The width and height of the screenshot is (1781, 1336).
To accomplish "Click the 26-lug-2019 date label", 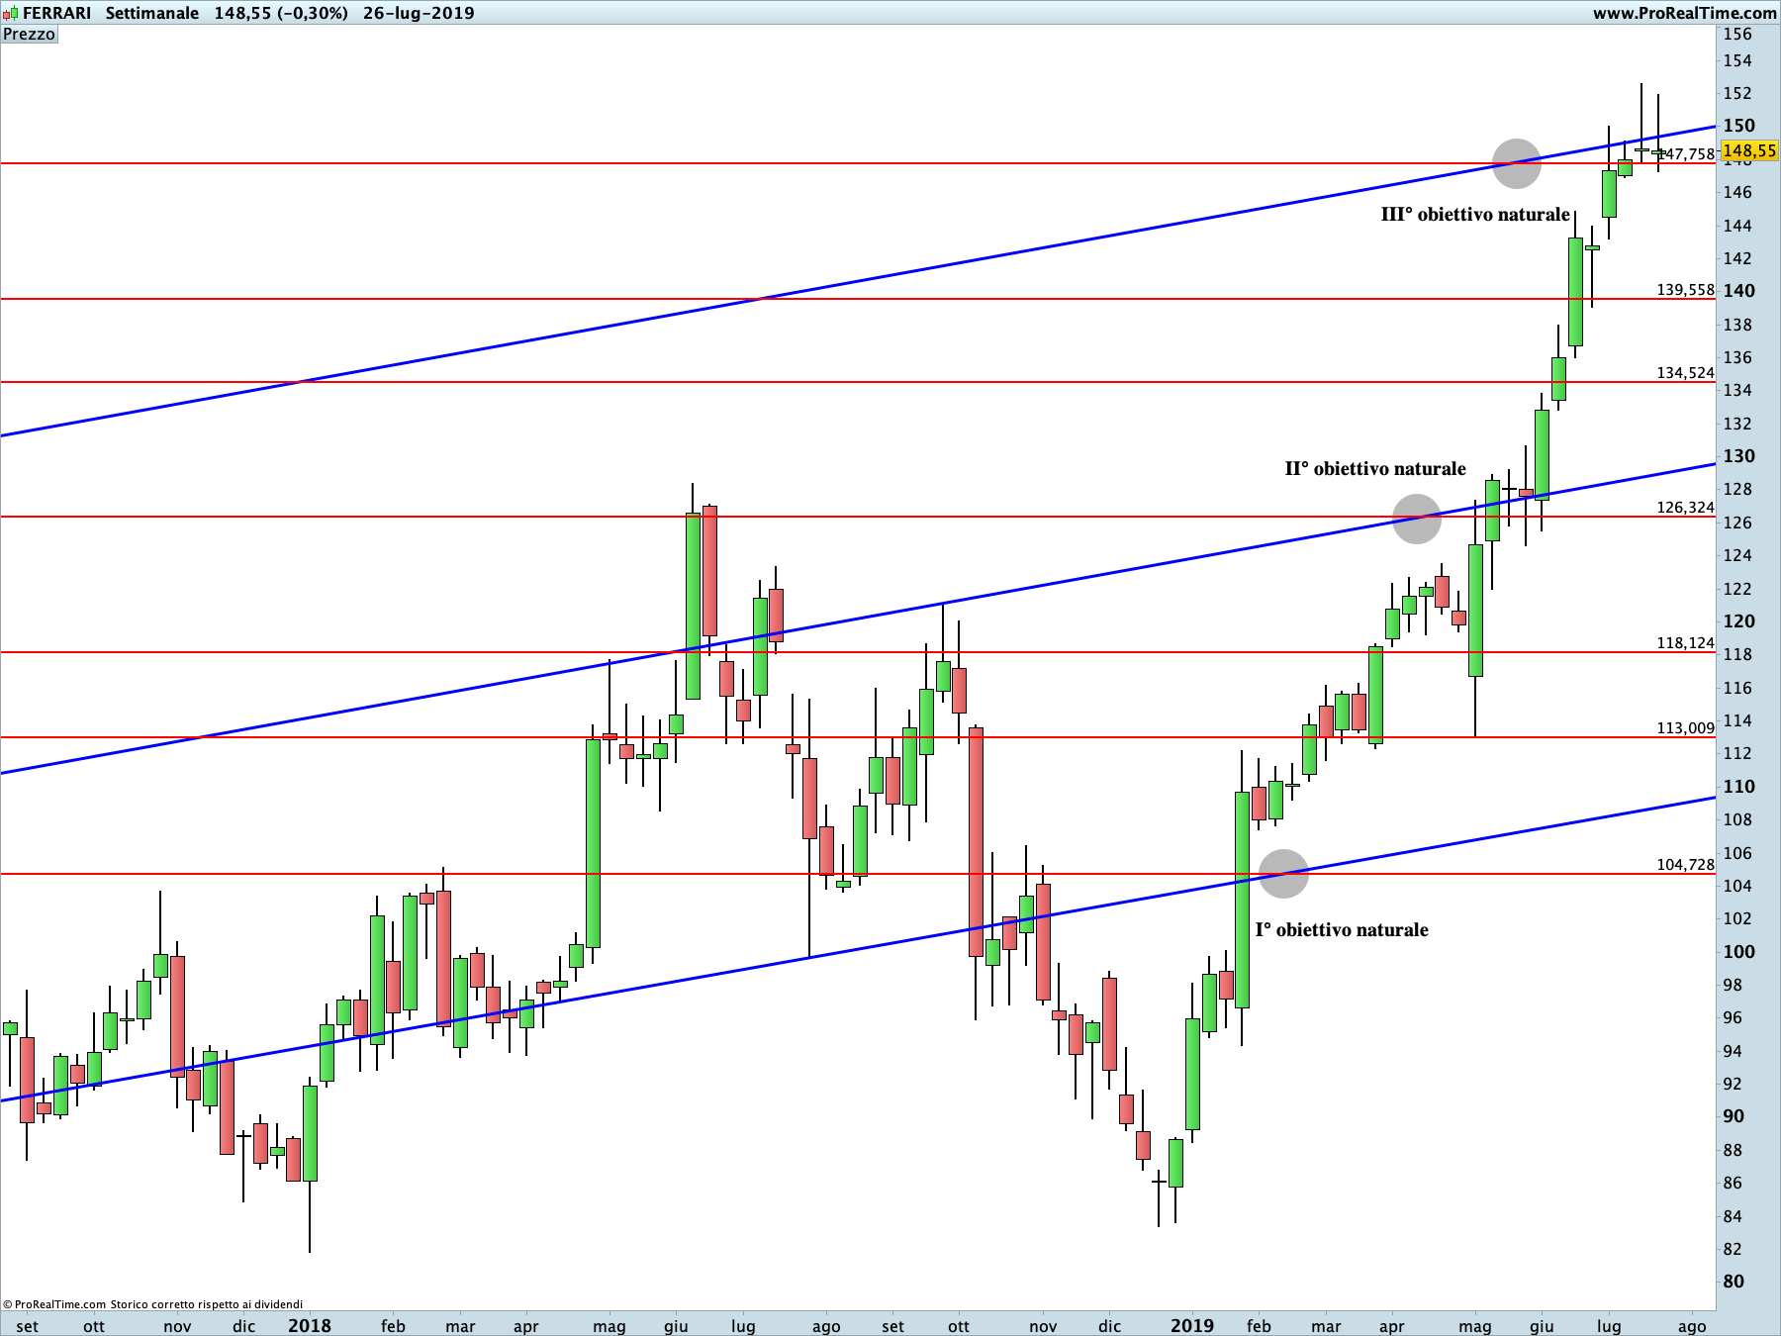I will [419, 13].
